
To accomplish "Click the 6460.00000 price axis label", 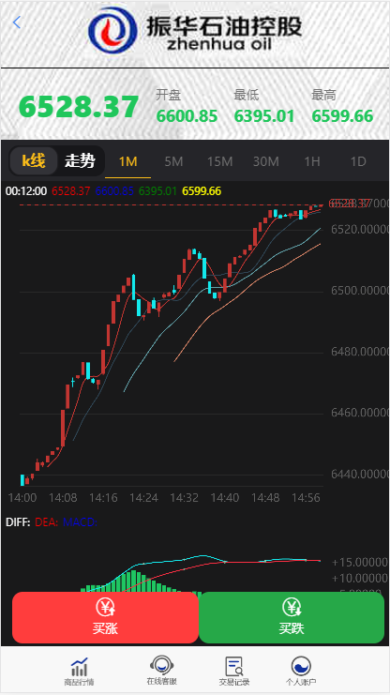I will point(360,413).
